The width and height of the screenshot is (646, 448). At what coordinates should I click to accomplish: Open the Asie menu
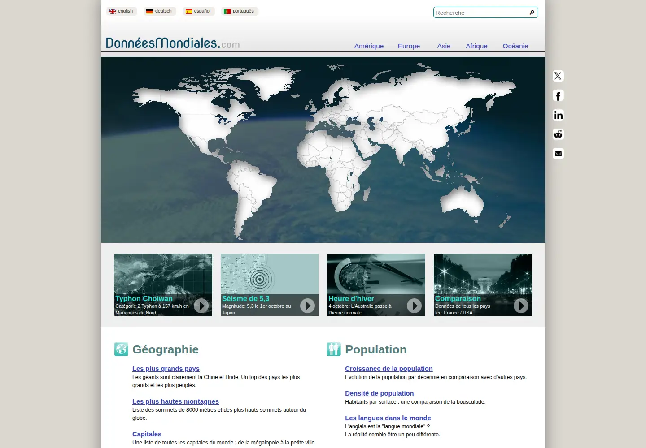click(444, 46)
